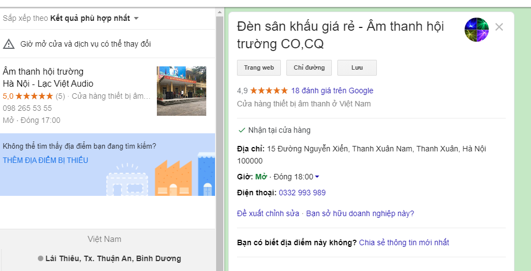The image size is (531, 271).
Task: Click the gray location dot icon
Action: click(40, 258)
